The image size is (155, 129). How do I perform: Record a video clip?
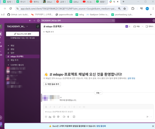point(64,117)
